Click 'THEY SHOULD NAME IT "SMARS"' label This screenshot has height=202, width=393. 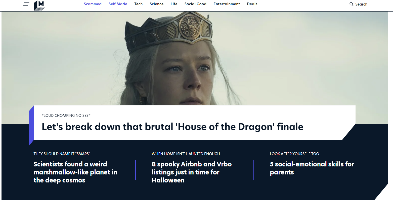click(62, 154)
